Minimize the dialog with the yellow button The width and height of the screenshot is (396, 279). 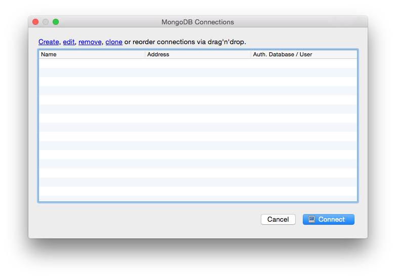pos(46,22)
